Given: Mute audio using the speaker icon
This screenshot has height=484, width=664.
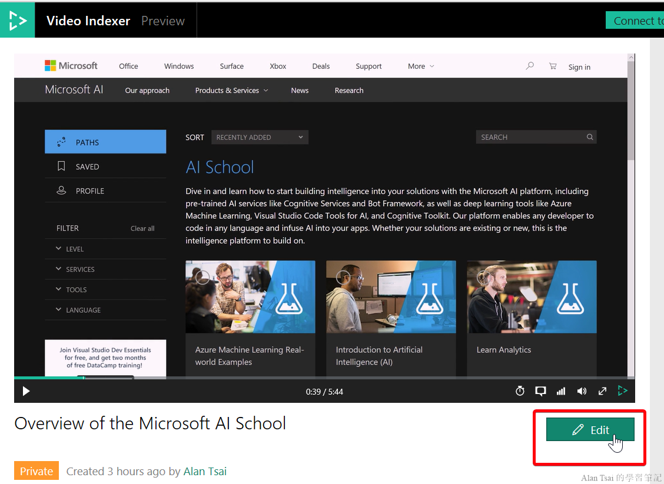Looking at the screenshot, I should 582,391.
